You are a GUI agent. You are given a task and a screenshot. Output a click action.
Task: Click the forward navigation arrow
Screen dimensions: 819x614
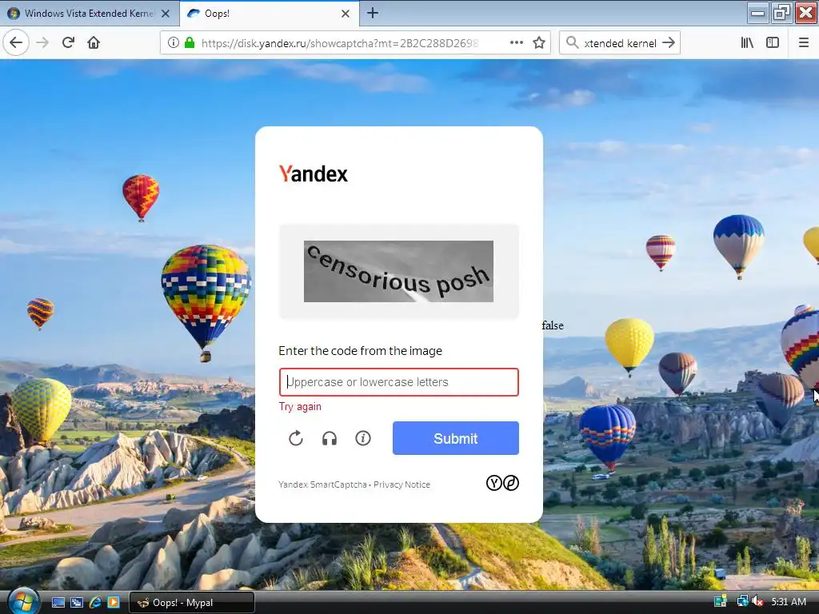(42, 43)
